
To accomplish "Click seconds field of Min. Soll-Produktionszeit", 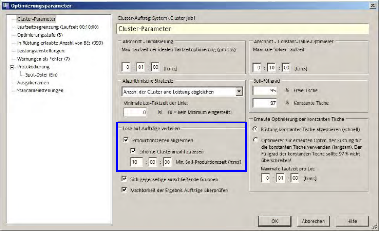I will 167,162.
